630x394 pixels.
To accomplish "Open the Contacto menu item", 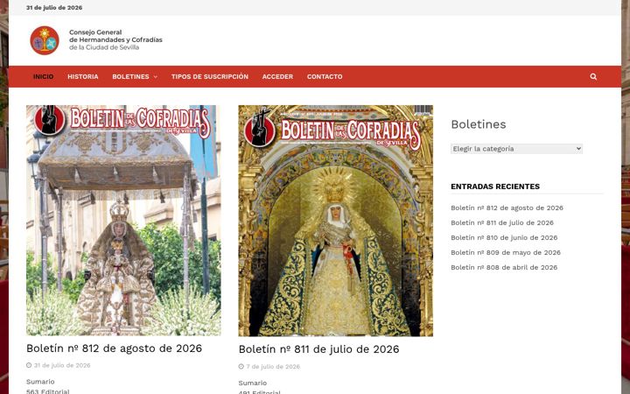I will click(x=325, y=76).
